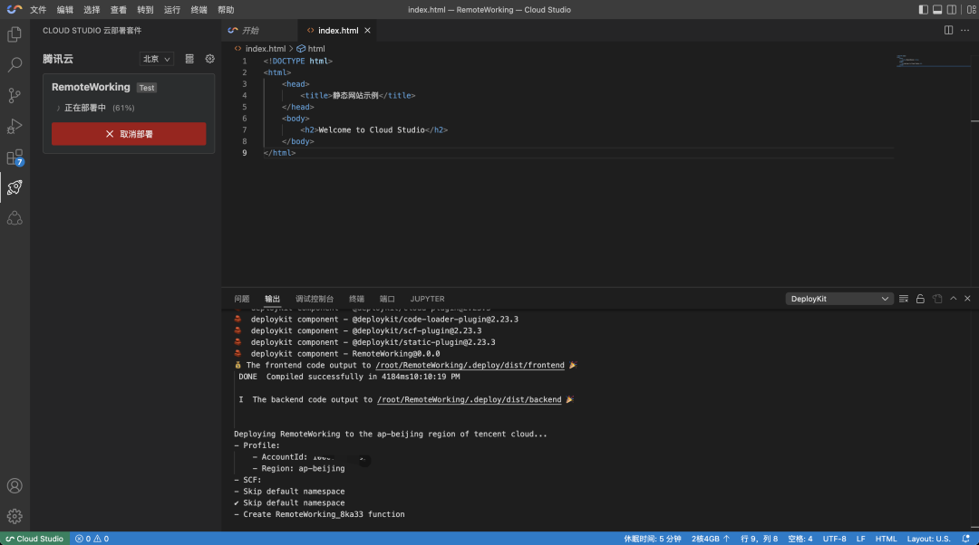Image resolution: width=979 pixels, height=545 pixels.
Task: Select the index.html editor tab
Action: [337, 31]
